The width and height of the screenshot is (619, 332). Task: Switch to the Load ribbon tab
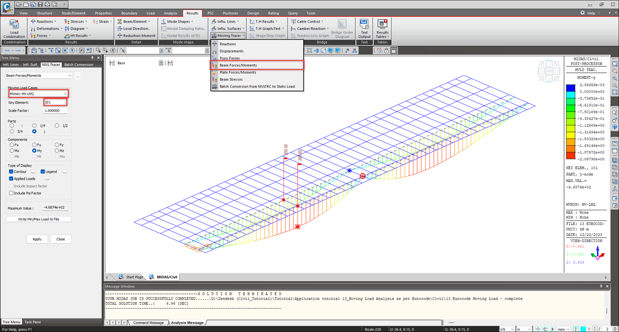pyautogui.click(x=150, y=13)
